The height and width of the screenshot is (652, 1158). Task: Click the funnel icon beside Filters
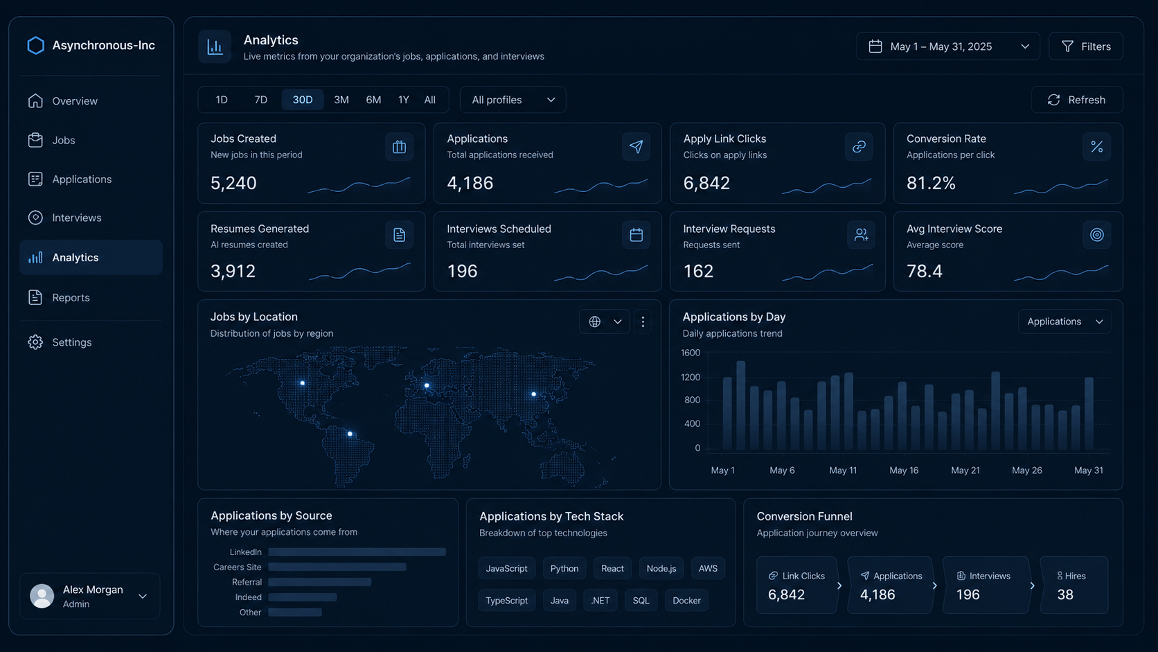click(1067, 46)
